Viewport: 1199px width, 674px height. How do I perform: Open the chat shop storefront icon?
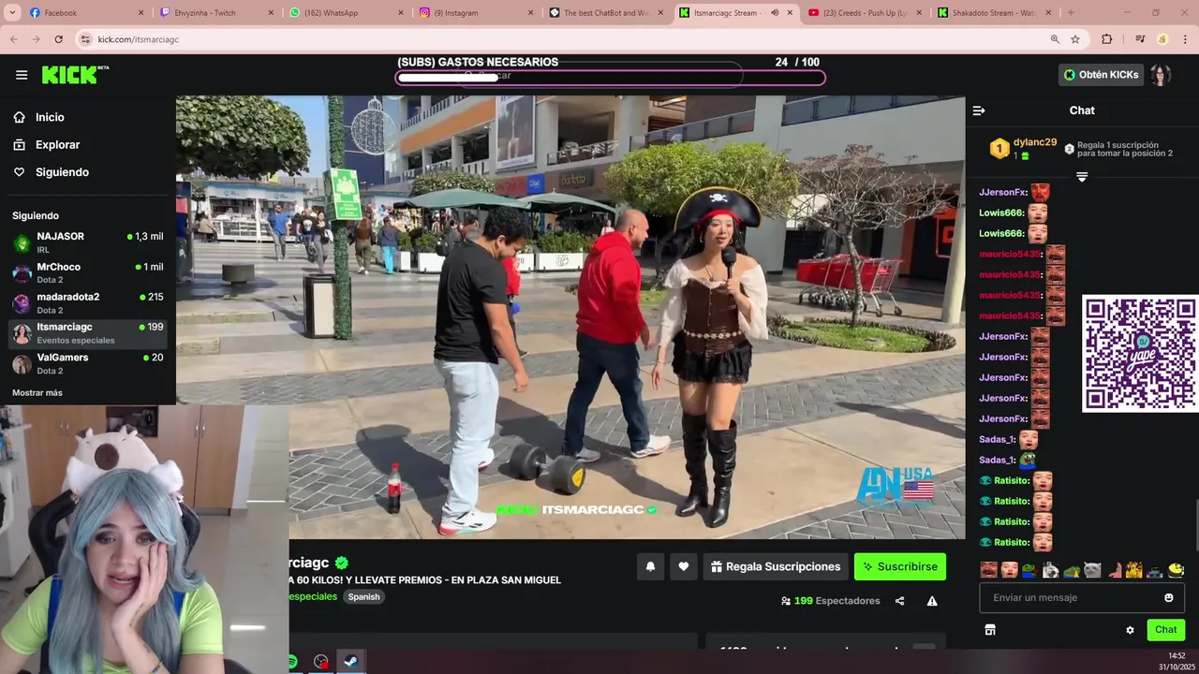click(990, 630)
